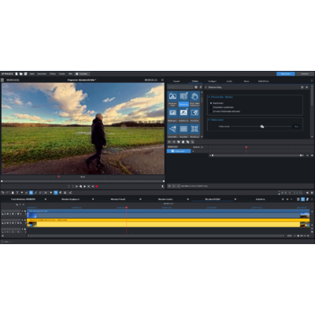Click the undo arrow in timeline toolbar
This screenshot has width=315, height=315.
pyautogui.click(x=2, y=193)
